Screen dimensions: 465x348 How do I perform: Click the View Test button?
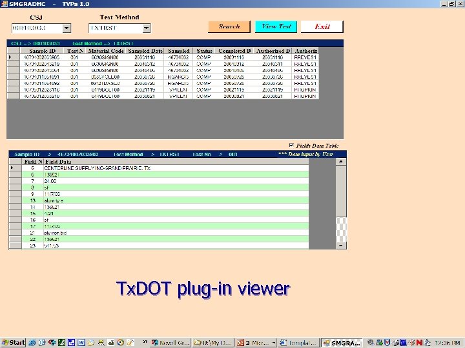tap(276, 26)
